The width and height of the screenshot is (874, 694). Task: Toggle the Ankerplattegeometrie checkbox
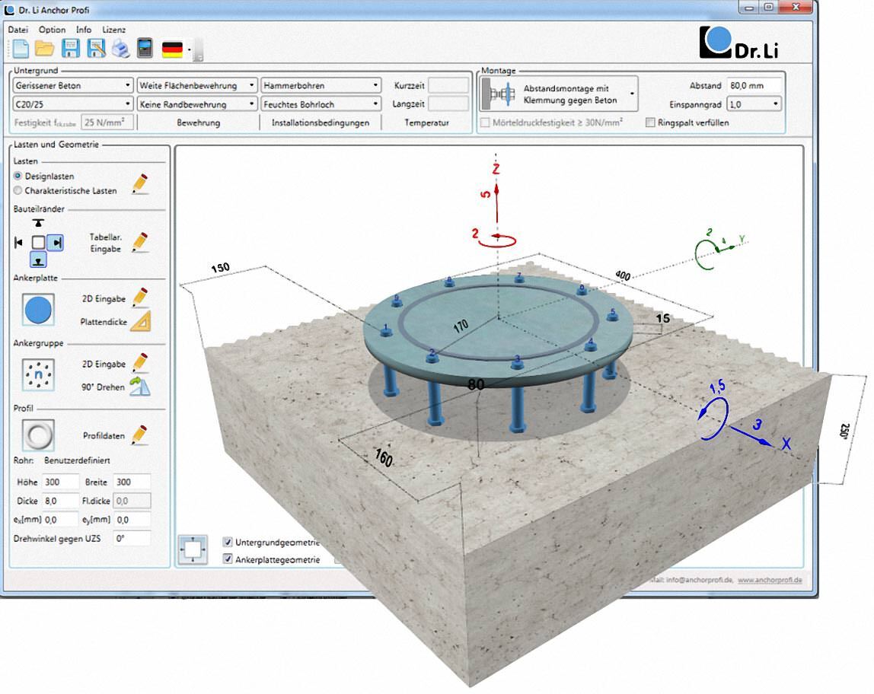[x=228, y=559]
